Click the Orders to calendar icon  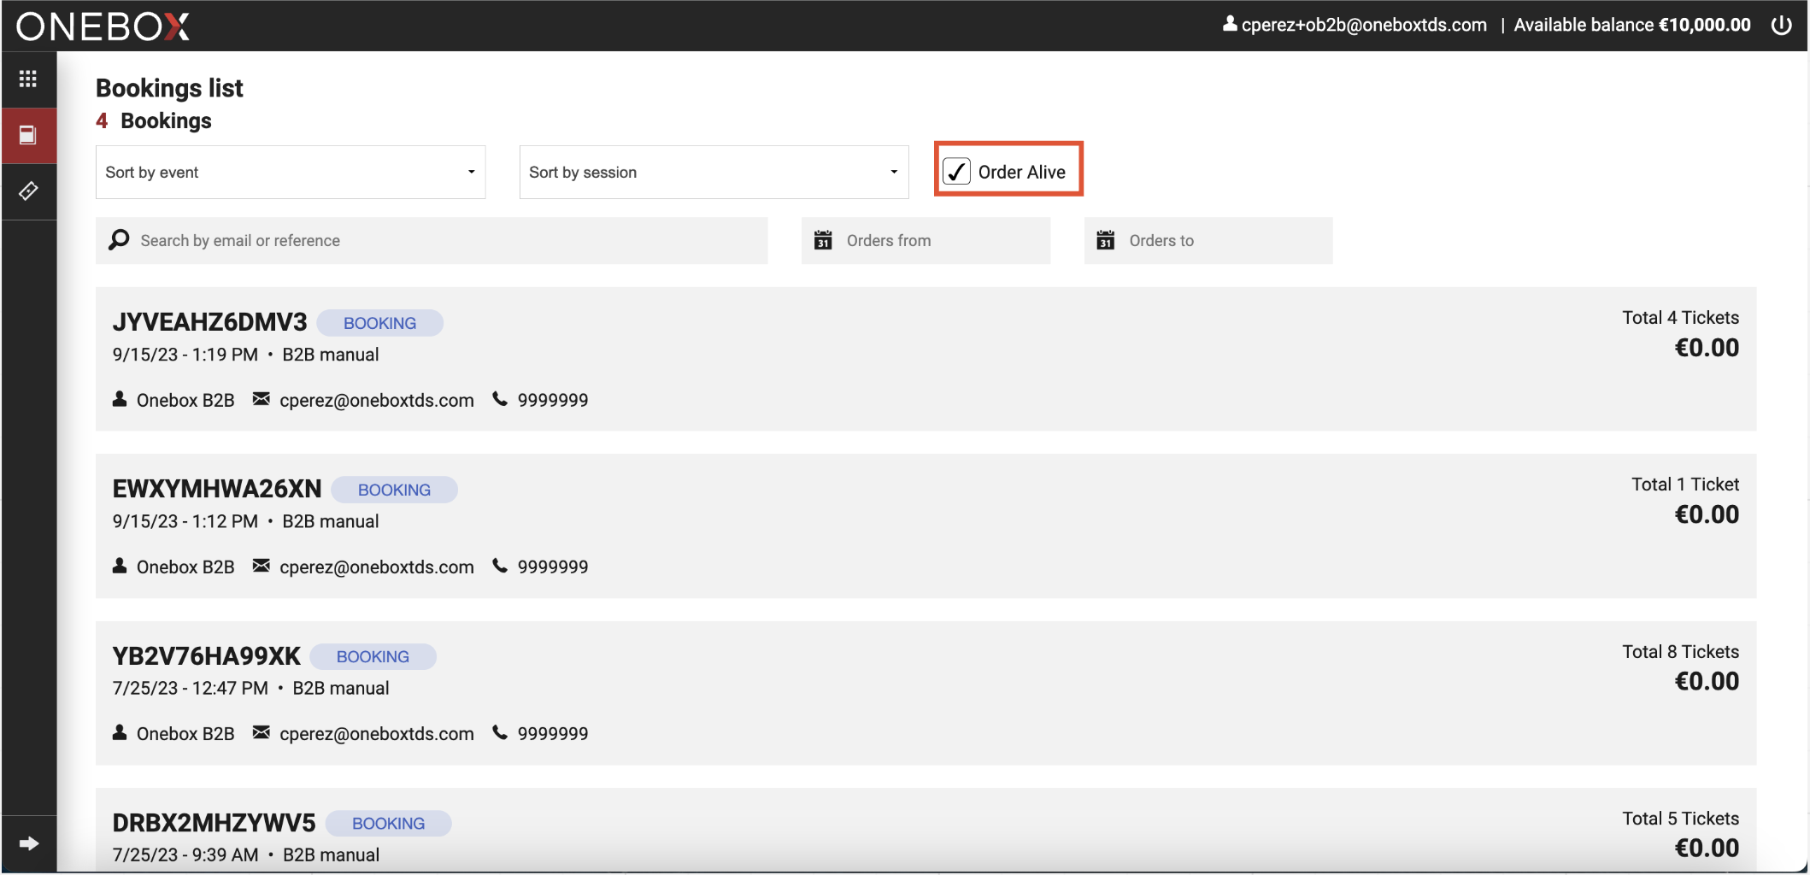(x=1106, y=240)
